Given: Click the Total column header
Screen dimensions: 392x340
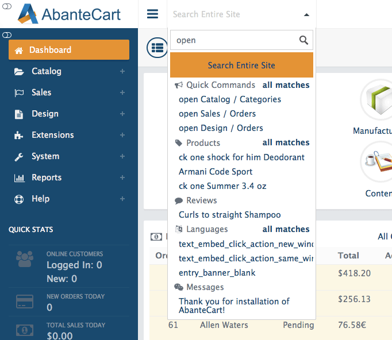Looking at the screenshot, I should point(348,256).
